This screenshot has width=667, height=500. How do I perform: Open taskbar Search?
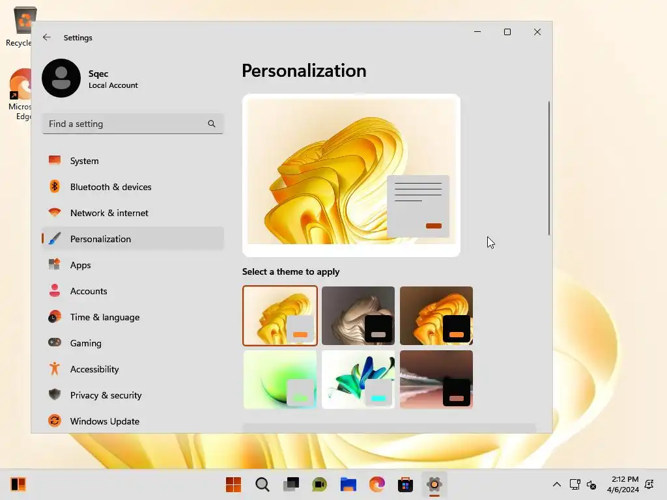pyautogui.click(x=262, y=484)
